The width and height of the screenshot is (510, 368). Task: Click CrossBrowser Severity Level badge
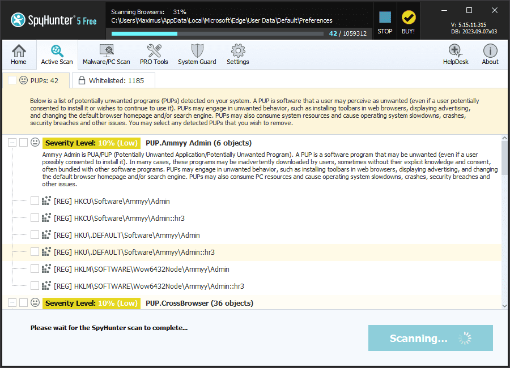tap(91, 303)
